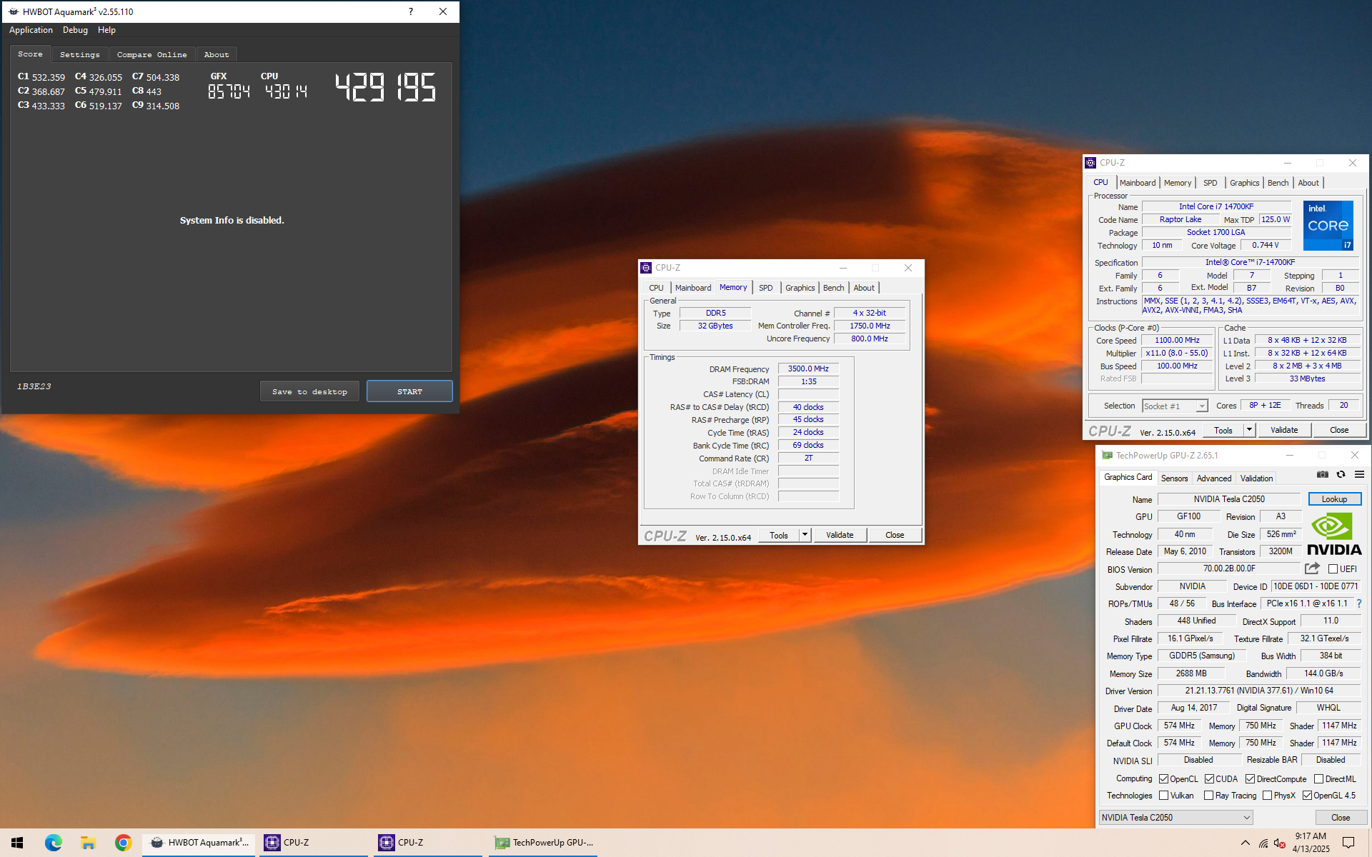Viewport: 1372px width, 857px height.
Task: Show hidden system tray icons
Action: pyautogui.click(x=1245, y=843)
